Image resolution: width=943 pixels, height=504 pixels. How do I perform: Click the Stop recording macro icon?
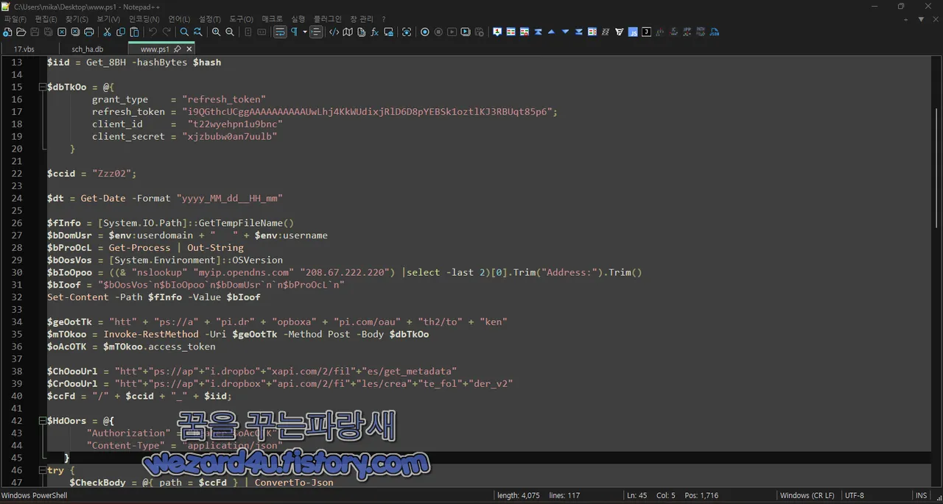(438, 32)
